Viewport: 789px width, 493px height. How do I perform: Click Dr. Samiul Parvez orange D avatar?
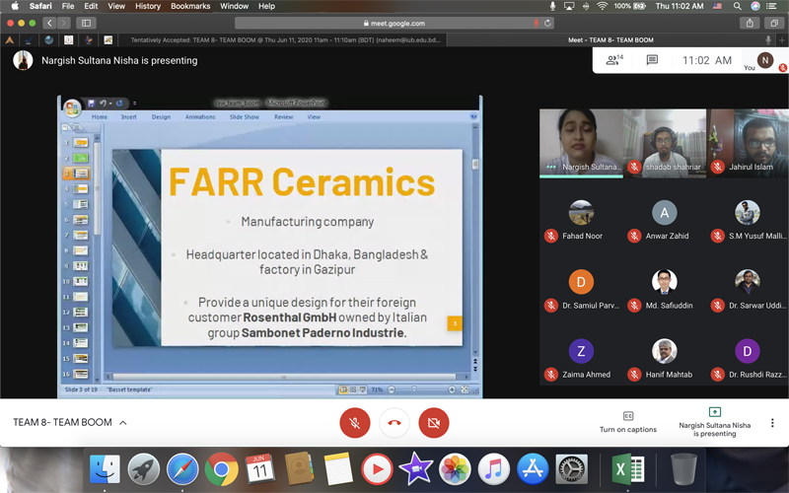(581, 282)
